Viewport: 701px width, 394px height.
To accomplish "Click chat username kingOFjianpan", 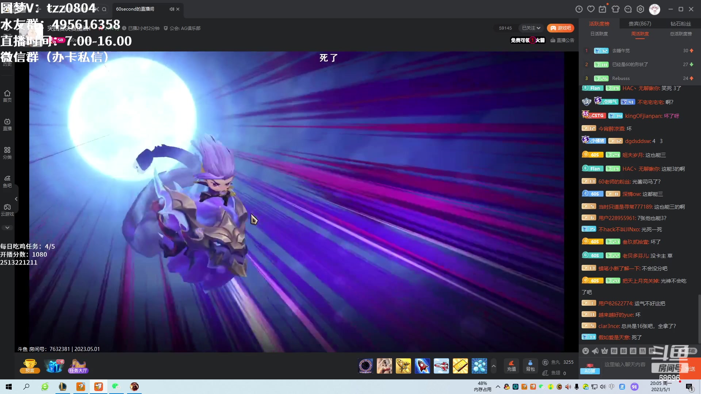I will point(644,116).
